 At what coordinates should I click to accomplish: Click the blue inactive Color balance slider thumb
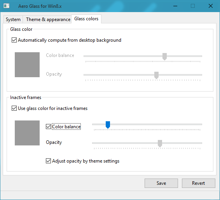coord(108,125)
